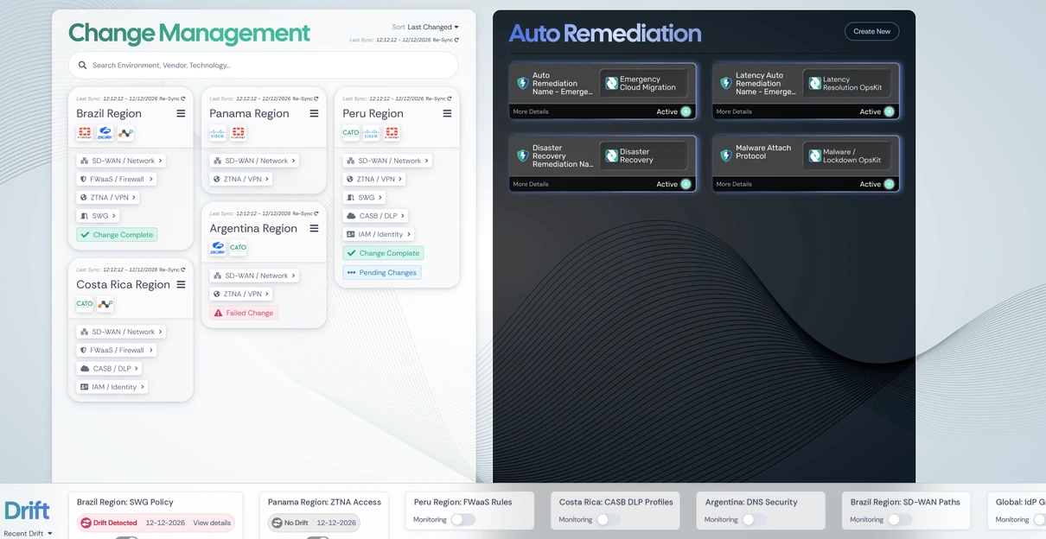Expand ZTNA / VPN in Argentina Region
The width and height of the screenshot is (1046, 539).
(241, 295)
